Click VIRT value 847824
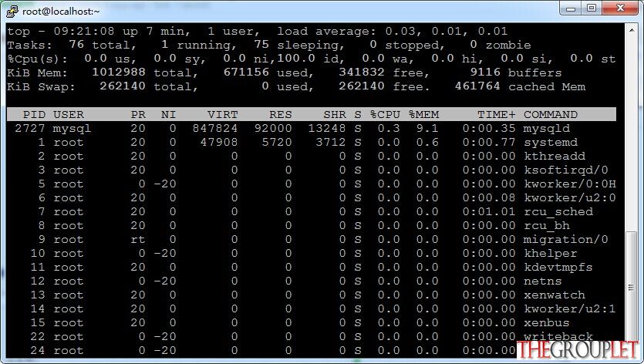 (x=215, y=129)
